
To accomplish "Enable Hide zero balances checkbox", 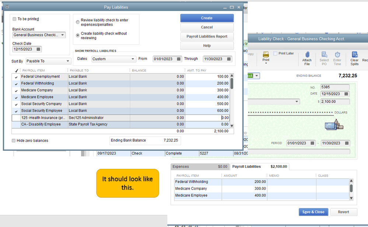I will coord(14,141).
